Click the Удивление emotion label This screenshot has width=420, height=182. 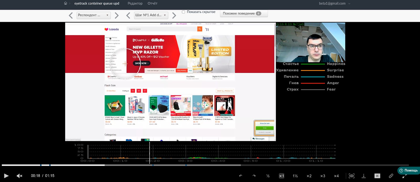point(287,70)
